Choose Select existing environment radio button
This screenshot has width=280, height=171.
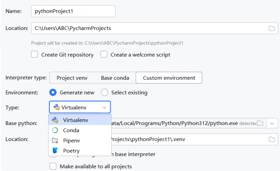105,92
